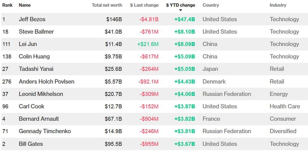Open Carl Cook's profile link

coord(31,106)
